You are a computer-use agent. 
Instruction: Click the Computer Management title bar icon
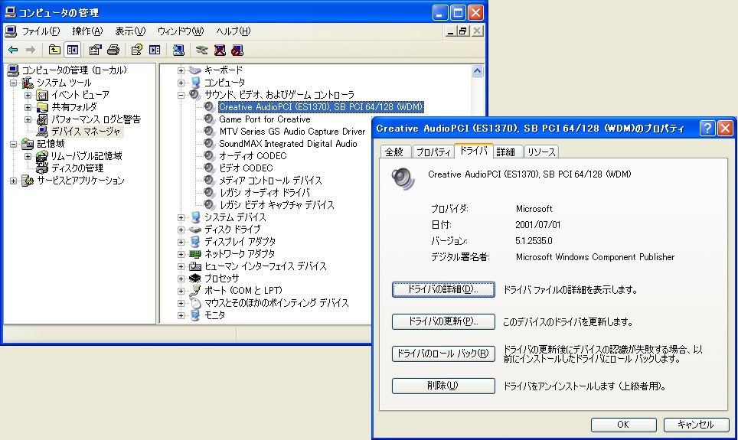tap(11, 12)
